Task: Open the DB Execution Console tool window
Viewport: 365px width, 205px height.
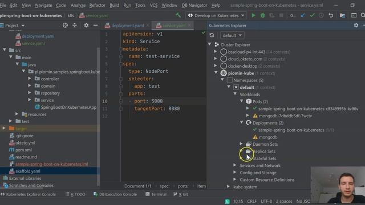Action: (x=115, y=194)
